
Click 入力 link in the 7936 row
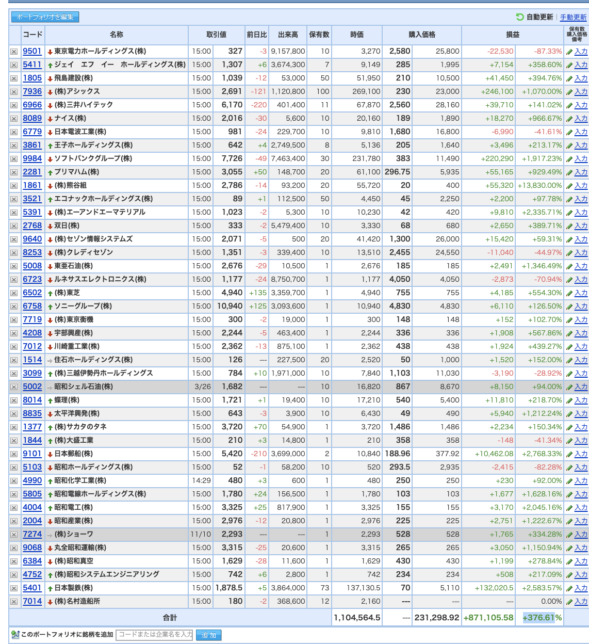tap(581, 92)
